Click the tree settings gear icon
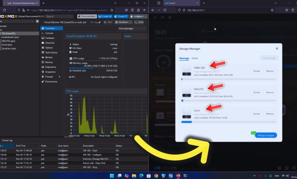The height and width of the screenshot is (179, 297). (37, 21)
